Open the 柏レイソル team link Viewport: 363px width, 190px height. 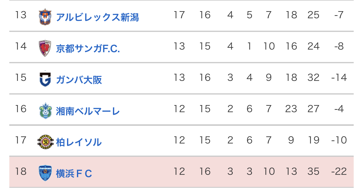coord(79,142)
